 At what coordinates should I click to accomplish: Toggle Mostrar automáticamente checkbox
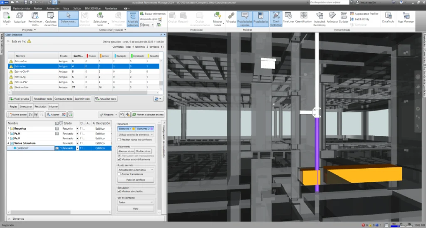coord(119,159)
